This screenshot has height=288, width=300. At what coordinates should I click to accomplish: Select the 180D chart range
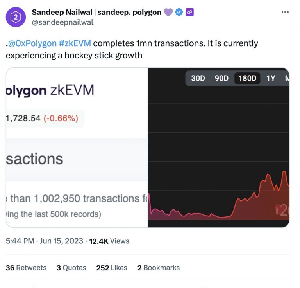coord(247,78)
